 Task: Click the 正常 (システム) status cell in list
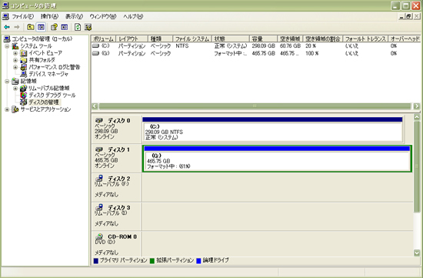tap(231, 46)
